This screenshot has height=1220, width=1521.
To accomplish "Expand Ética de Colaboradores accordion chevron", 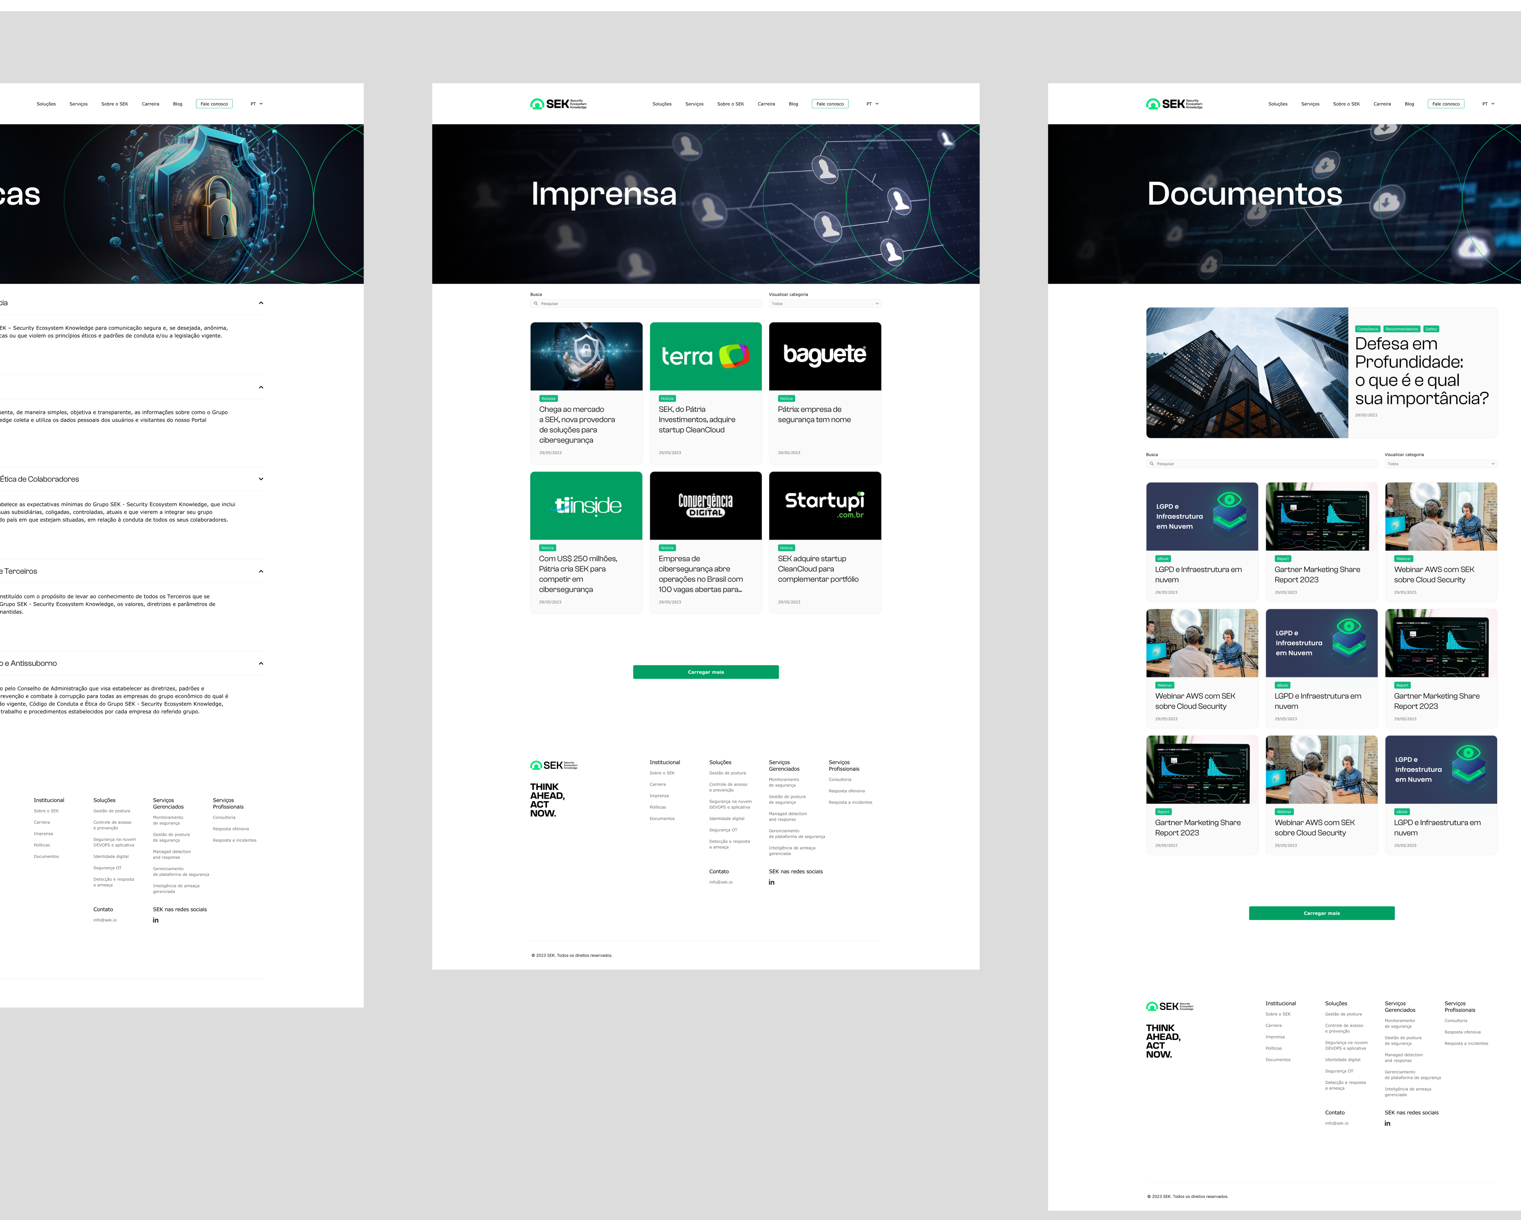I will coord(261,479).
